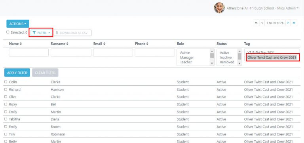Tick the checkbox for Betty Martin

tap(6, 141)
